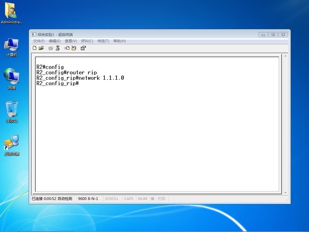
Task: Close the 超级终端 window
Action: tap(283, 35)
